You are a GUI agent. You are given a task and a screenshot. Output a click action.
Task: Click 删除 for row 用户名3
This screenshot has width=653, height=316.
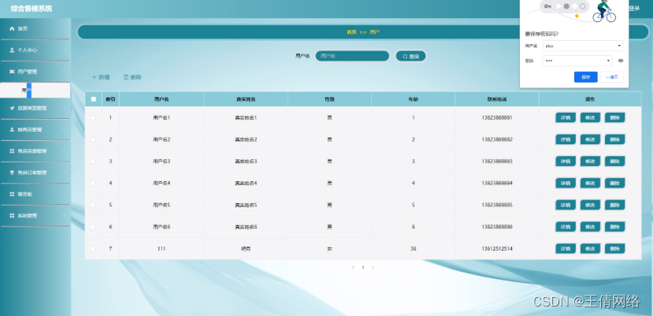point(614,162)
